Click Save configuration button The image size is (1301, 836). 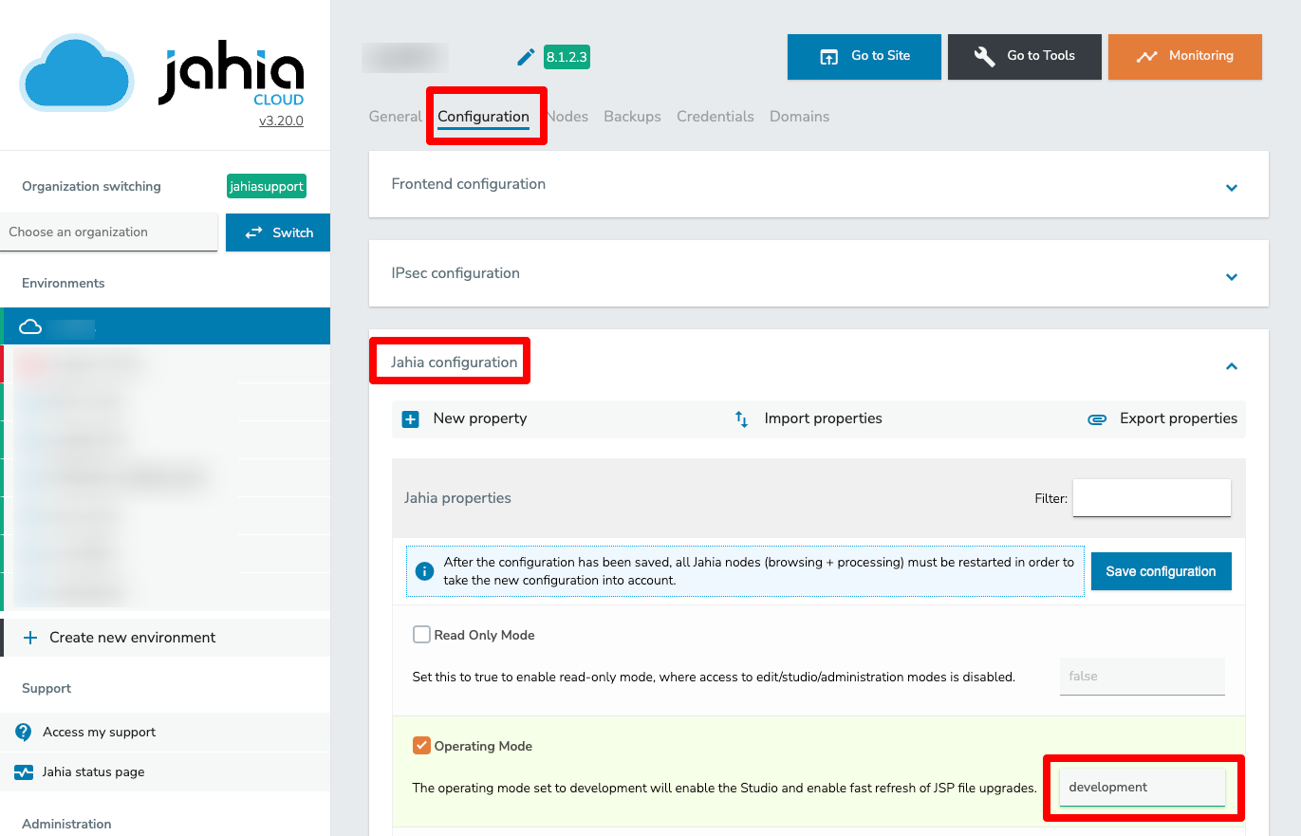tap(1161, 571)
